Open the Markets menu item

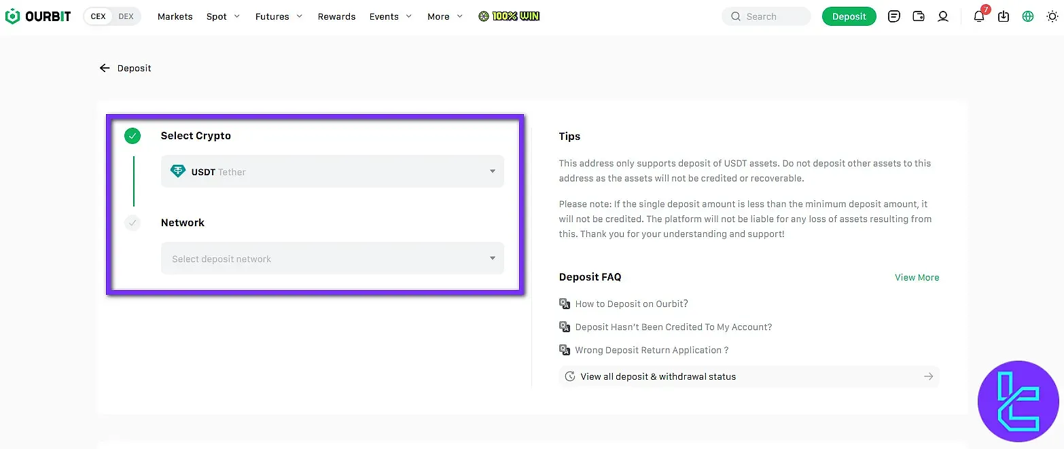175,16
